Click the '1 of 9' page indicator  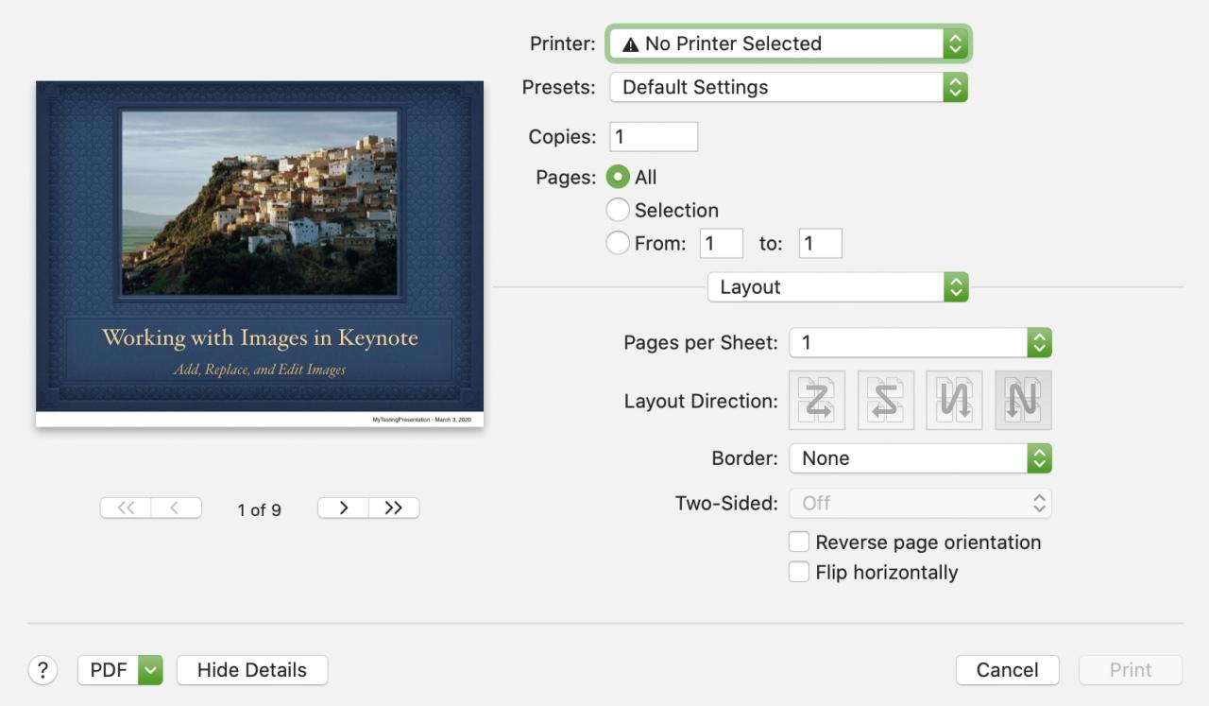pos(259,509)
